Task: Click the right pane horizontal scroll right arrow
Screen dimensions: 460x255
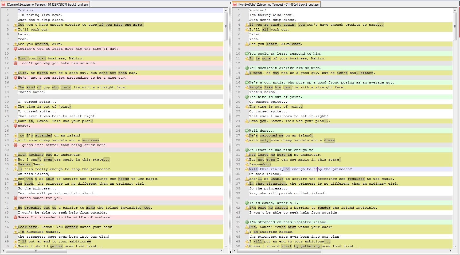Action: tap(451, 251)
